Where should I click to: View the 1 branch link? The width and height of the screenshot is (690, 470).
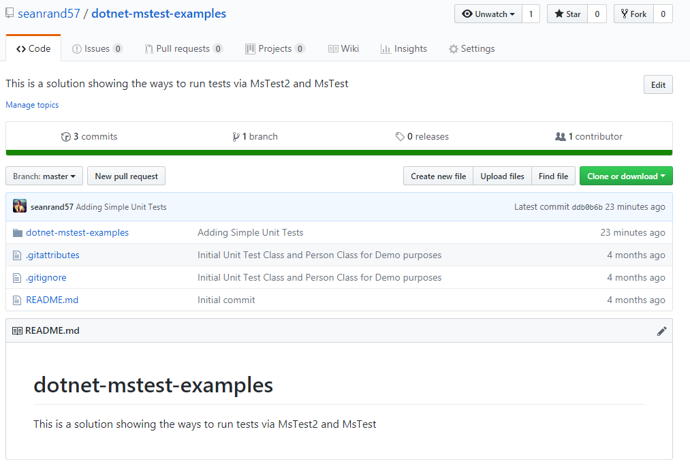click(255, 136)
